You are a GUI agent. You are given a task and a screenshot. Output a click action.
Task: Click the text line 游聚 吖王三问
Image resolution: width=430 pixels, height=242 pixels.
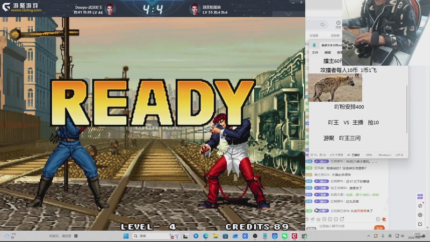click(x=342, y=138)
